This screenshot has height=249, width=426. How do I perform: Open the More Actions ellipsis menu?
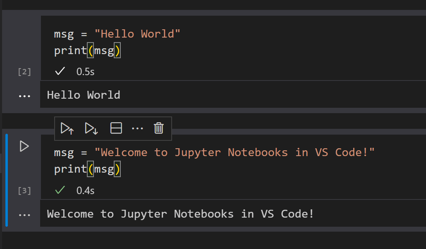pos(137,128)
